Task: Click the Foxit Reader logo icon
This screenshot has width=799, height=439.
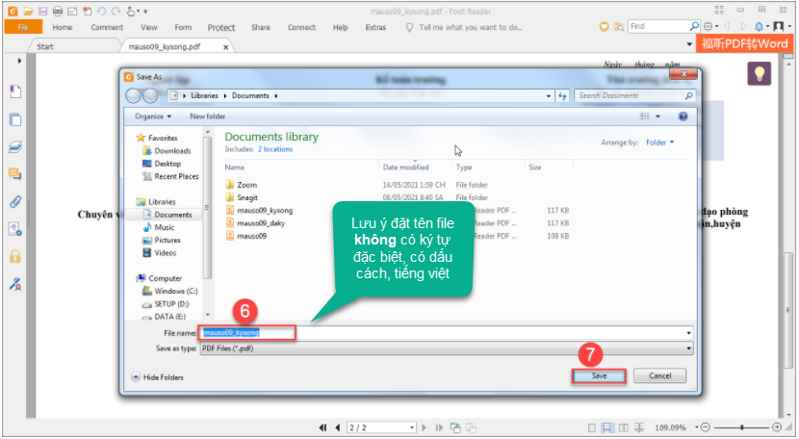Action: (x=13, y=11)
